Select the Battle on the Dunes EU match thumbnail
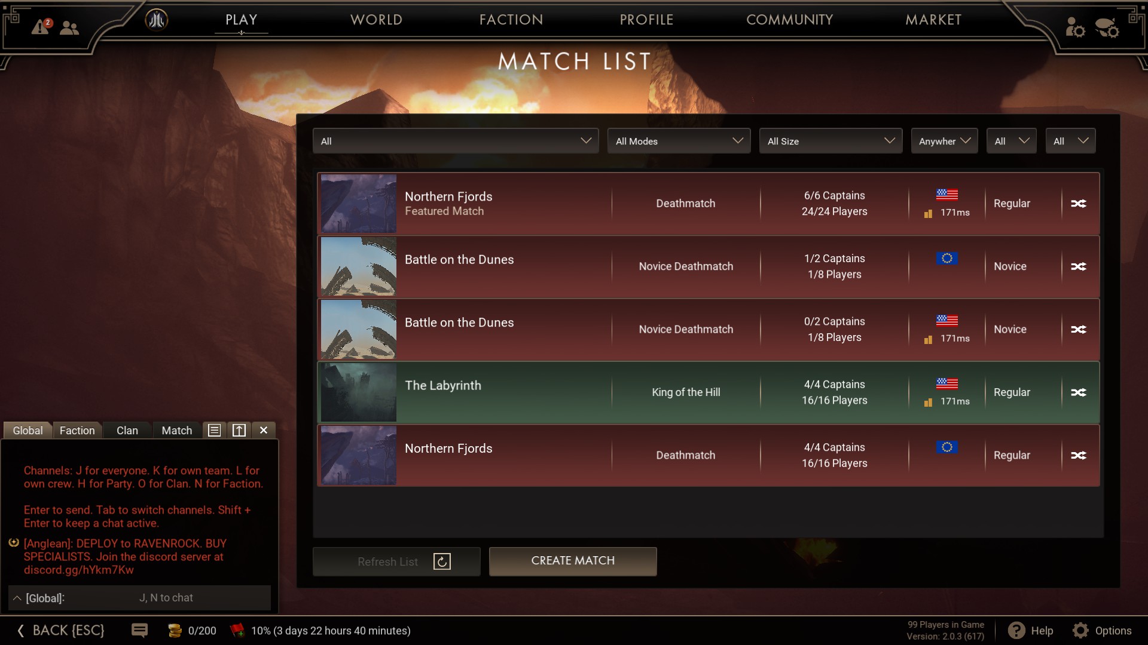 358,266
